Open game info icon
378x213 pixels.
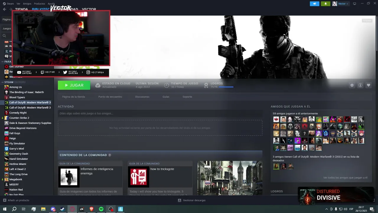(360, 85)
